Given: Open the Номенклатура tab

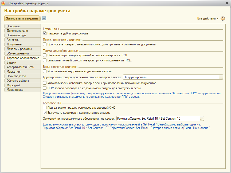Looking at the screenshot, I should (x=22, y=35).
